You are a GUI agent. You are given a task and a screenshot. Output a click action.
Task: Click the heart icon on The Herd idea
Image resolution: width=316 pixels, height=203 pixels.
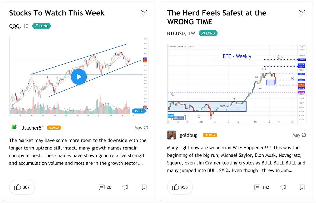pos(302,12)
